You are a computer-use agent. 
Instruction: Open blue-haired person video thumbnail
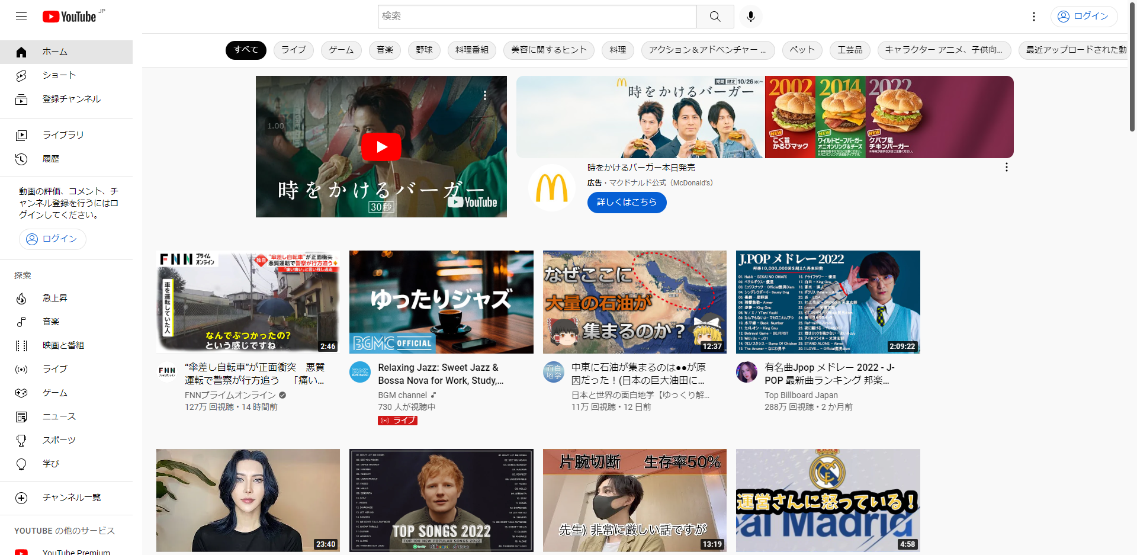click(248, 501)
